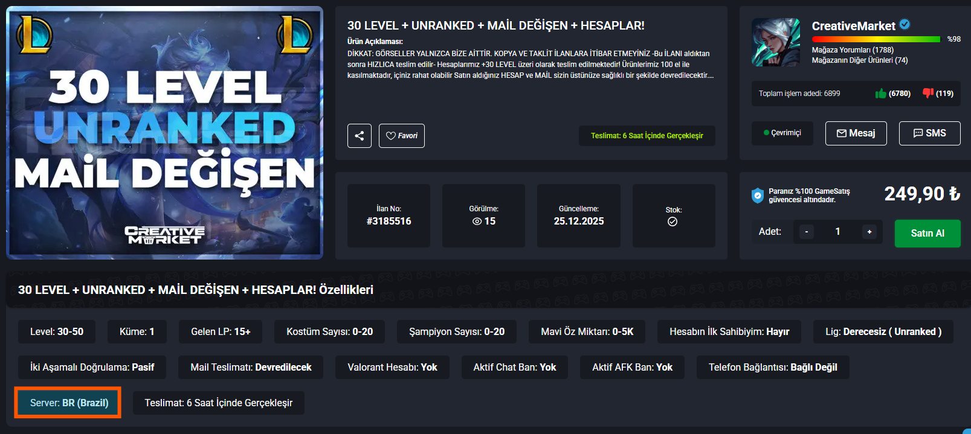
Task: Open Mağaza Yorumları (1788) reviews
Action: click(853, 50)
